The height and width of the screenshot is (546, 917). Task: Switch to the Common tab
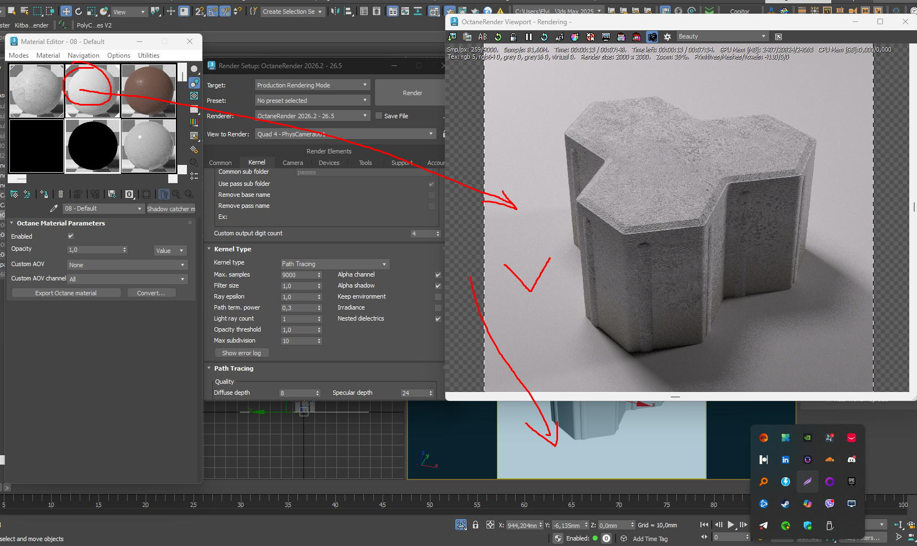pyautogui.click(x=220, y=163)
